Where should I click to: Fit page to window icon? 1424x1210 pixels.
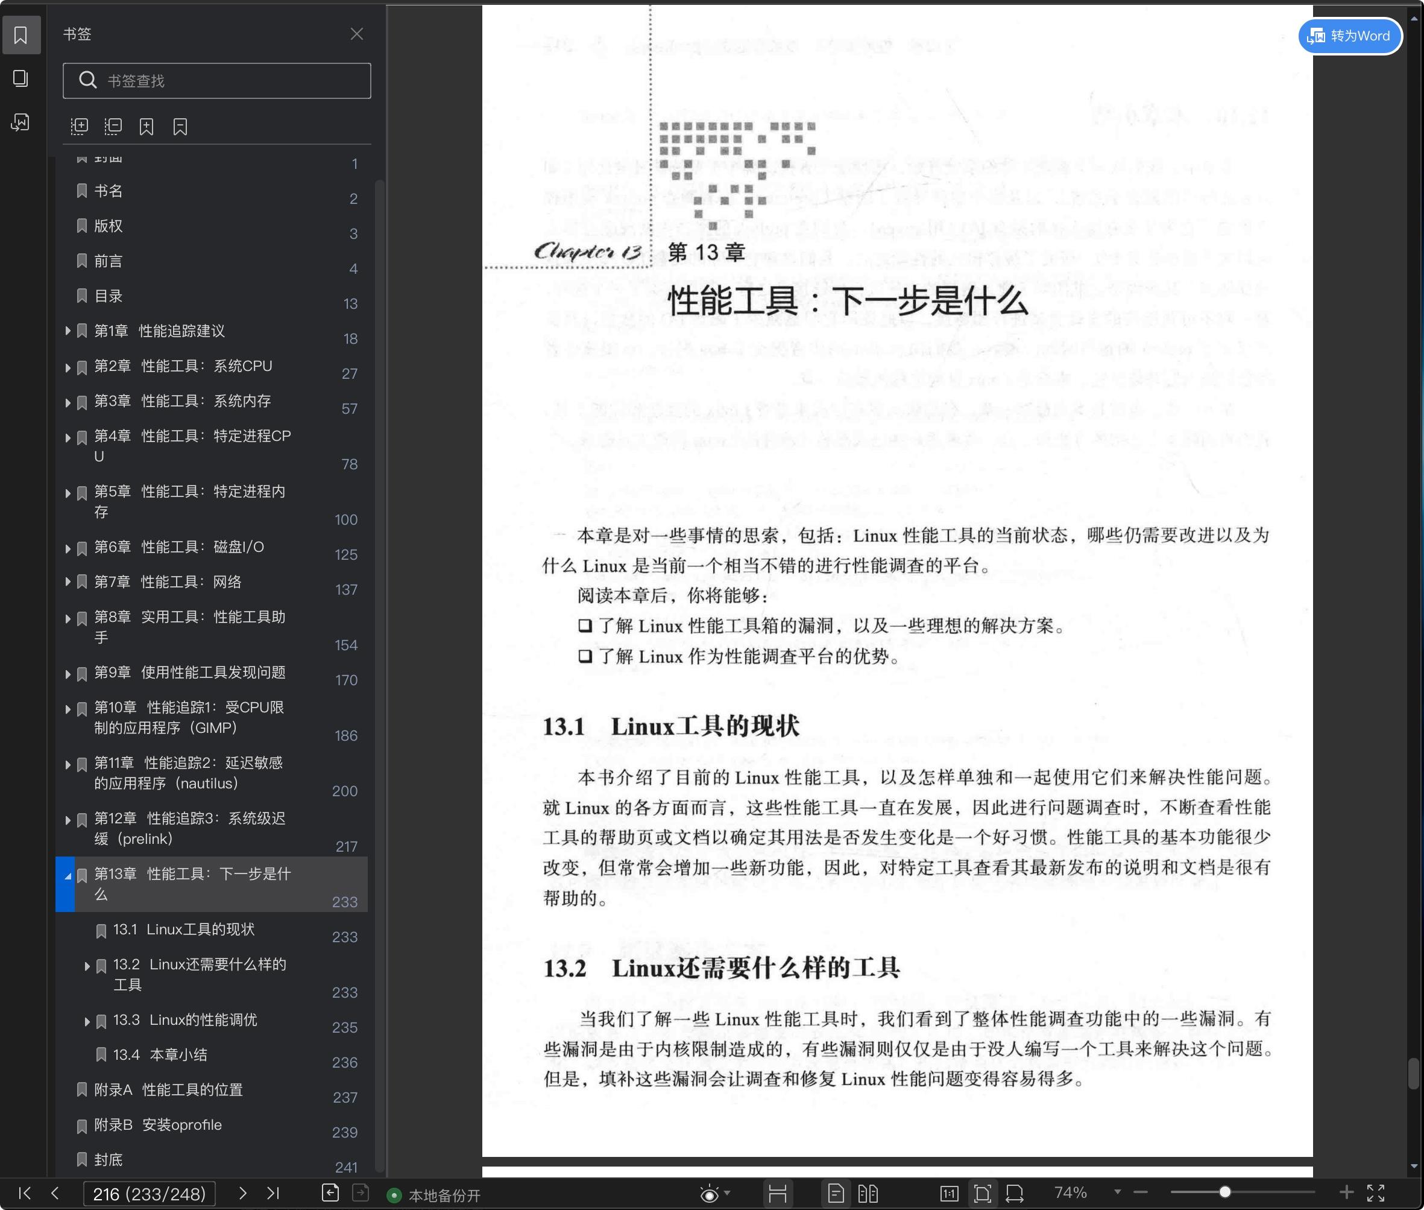[983, 1194]
